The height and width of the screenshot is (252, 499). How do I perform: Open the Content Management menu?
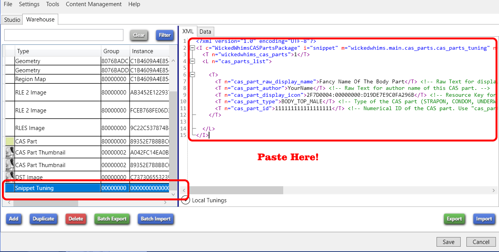[x=94, y=4]
